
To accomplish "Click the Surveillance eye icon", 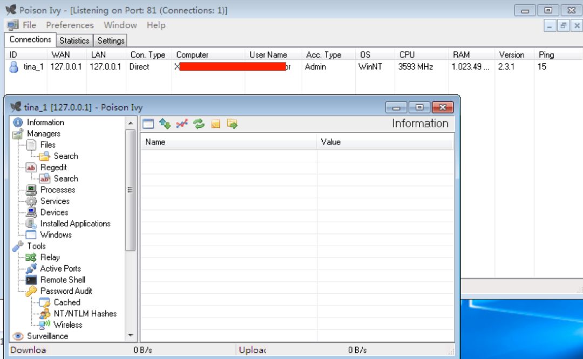I will (18, 336).
